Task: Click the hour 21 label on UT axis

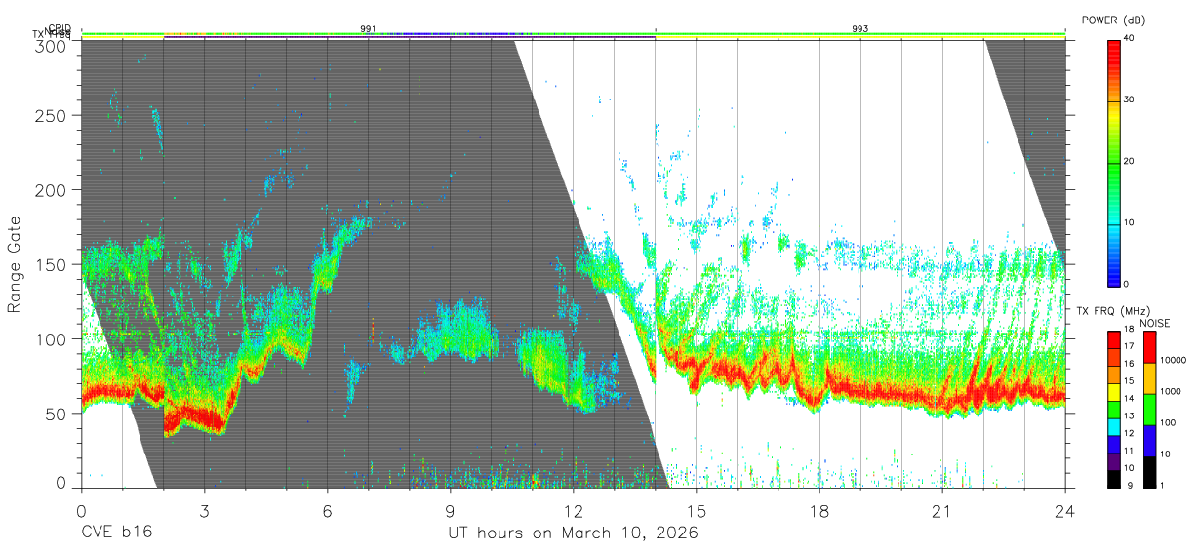Action: coord(942,511)
